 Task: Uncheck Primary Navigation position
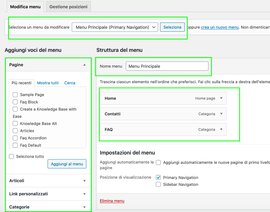tap(158, 178)
